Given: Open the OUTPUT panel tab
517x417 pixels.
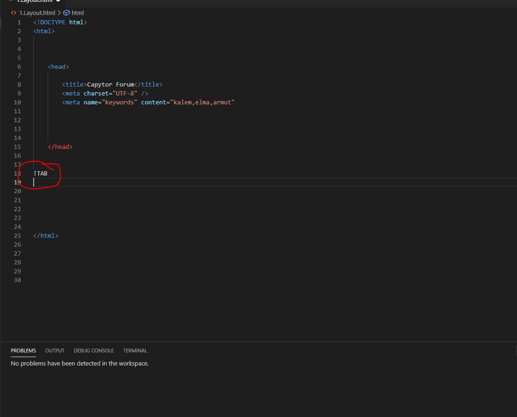Looking at the screenshot, I should (x=55, y=351).
